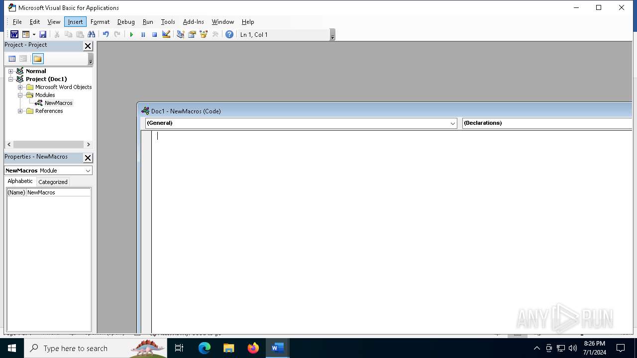637x358 pixels.
Task: Click the Toolbox hammer icon
Action: pyautogui.click(x=215, y=34)
